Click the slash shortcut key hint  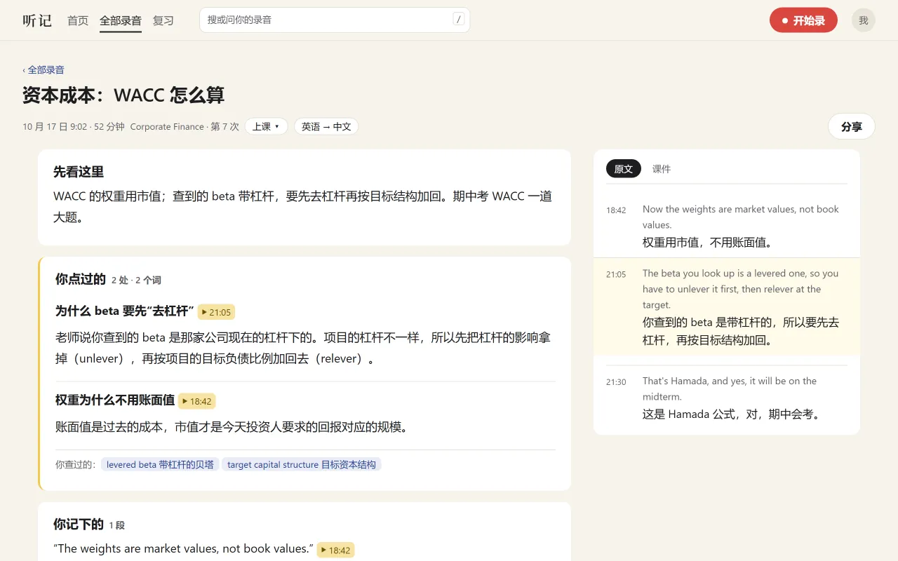[459, 20]
